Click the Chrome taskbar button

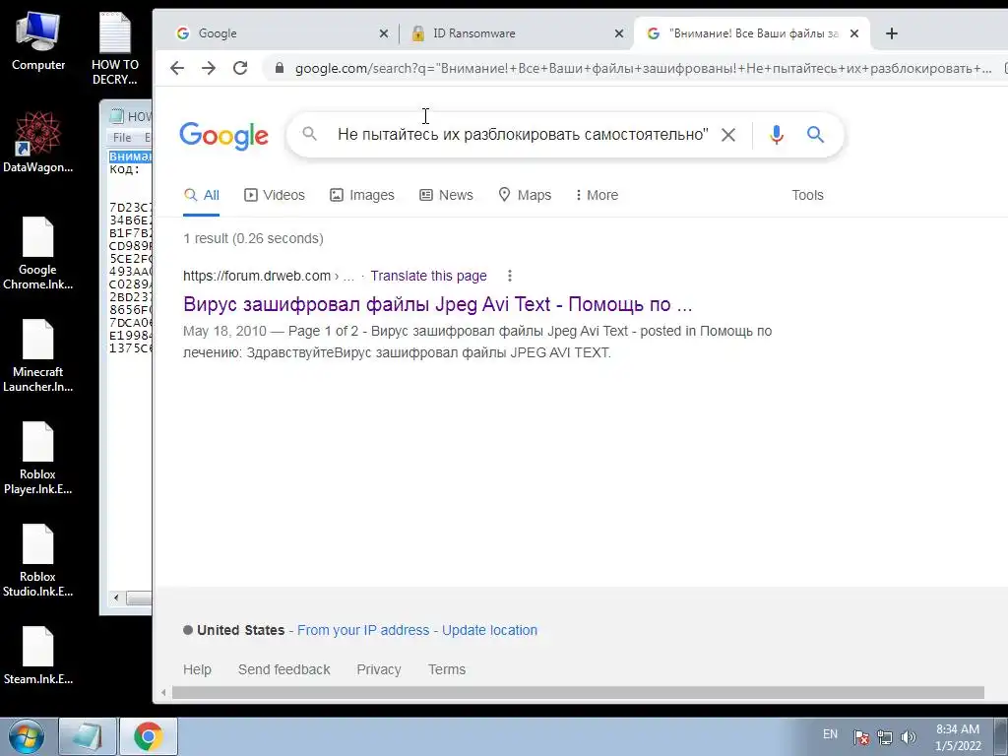coord(149,736)
